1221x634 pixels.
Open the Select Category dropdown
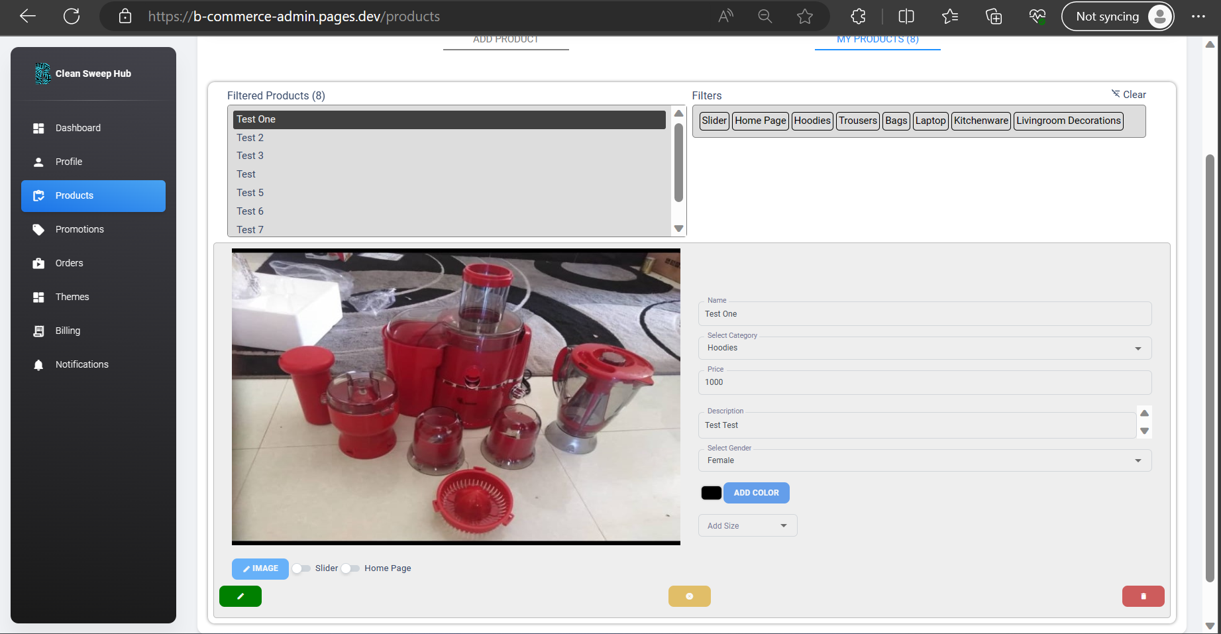1138,348
